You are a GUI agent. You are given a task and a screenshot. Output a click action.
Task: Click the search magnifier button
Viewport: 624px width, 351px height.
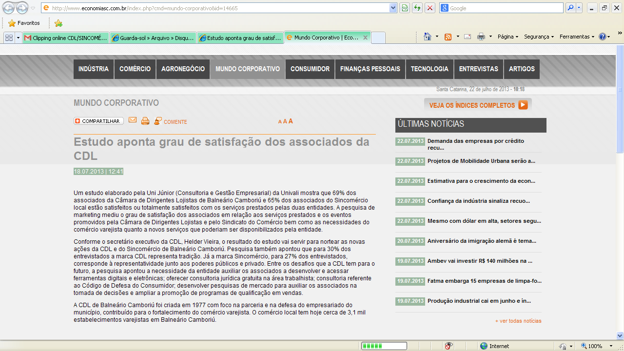pos(570,8)
